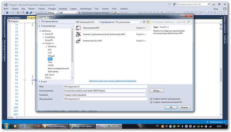Open the x86 platform dropdown

coord(68,13)
